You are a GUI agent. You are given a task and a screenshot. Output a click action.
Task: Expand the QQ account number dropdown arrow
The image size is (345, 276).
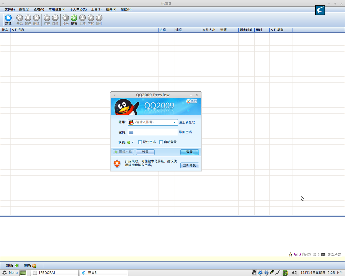174,122
